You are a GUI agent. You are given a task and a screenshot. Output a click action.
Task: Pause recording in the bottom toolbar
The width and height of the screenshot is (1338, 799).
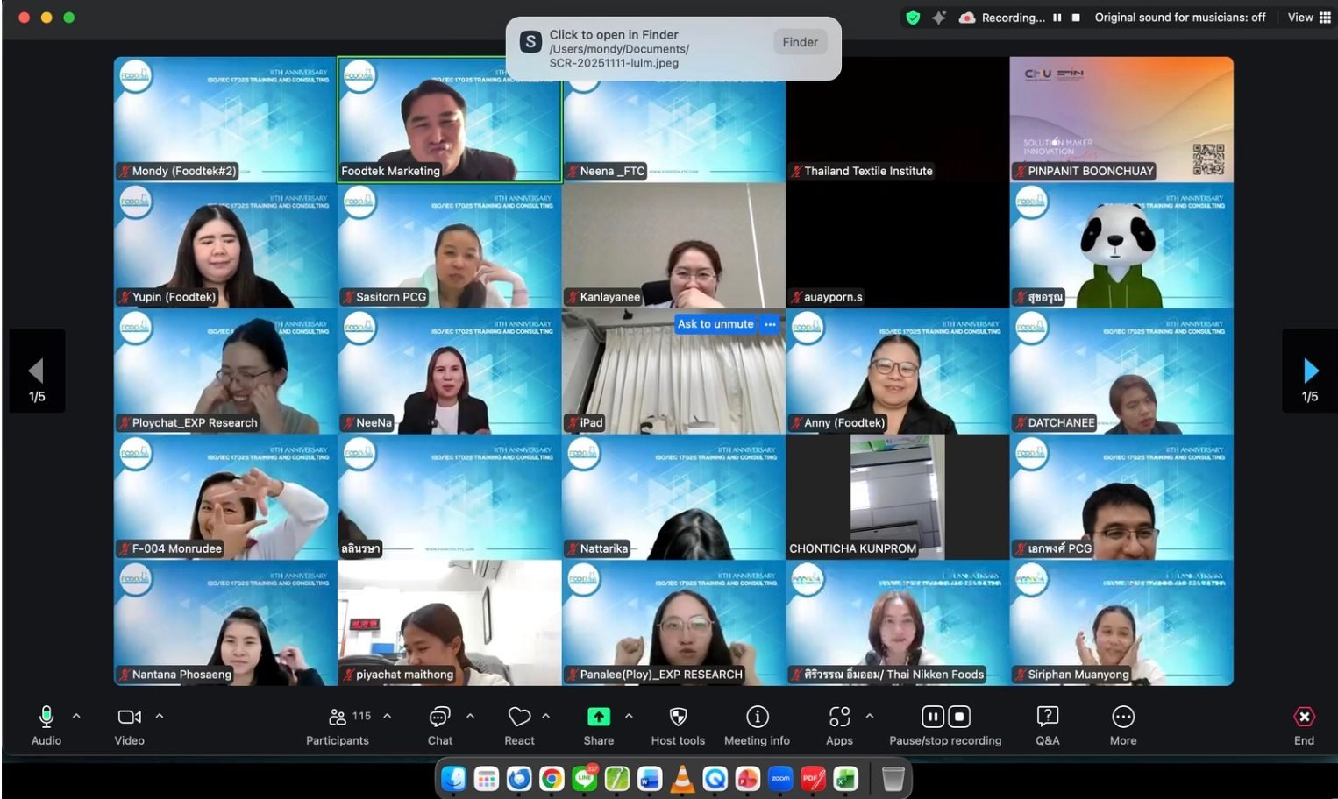[x=932, y=718]
